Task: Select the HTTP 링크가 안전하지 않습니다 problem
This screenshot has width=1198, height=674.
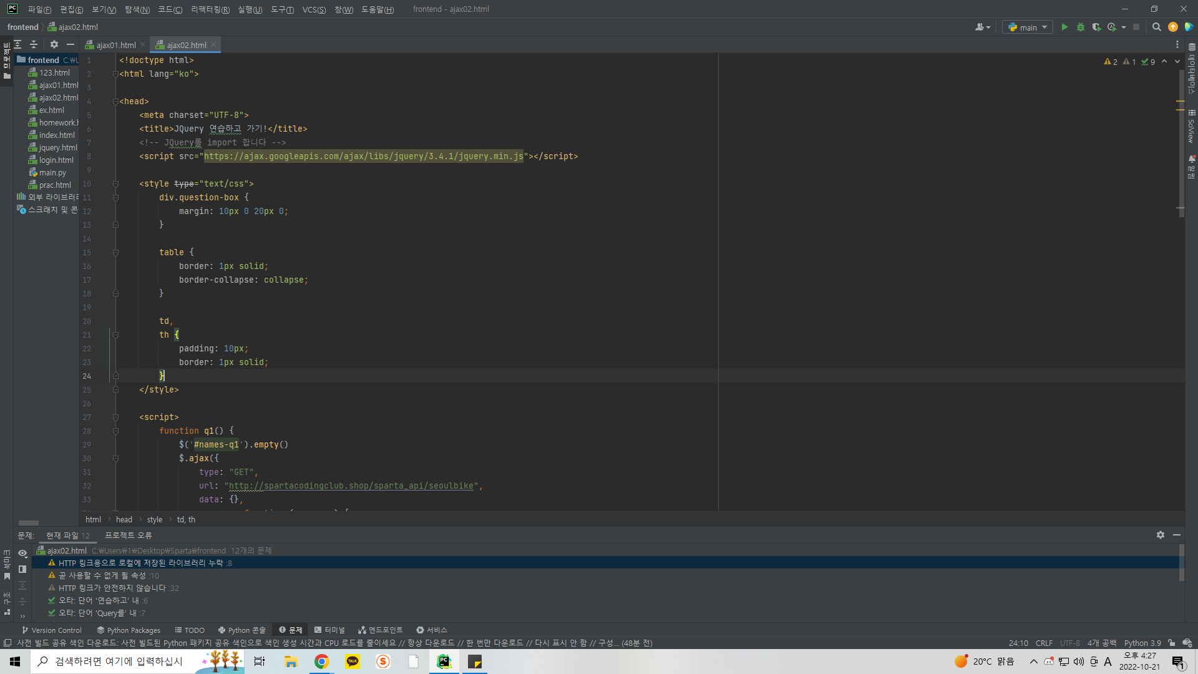Action: click(x=112, y=589)
